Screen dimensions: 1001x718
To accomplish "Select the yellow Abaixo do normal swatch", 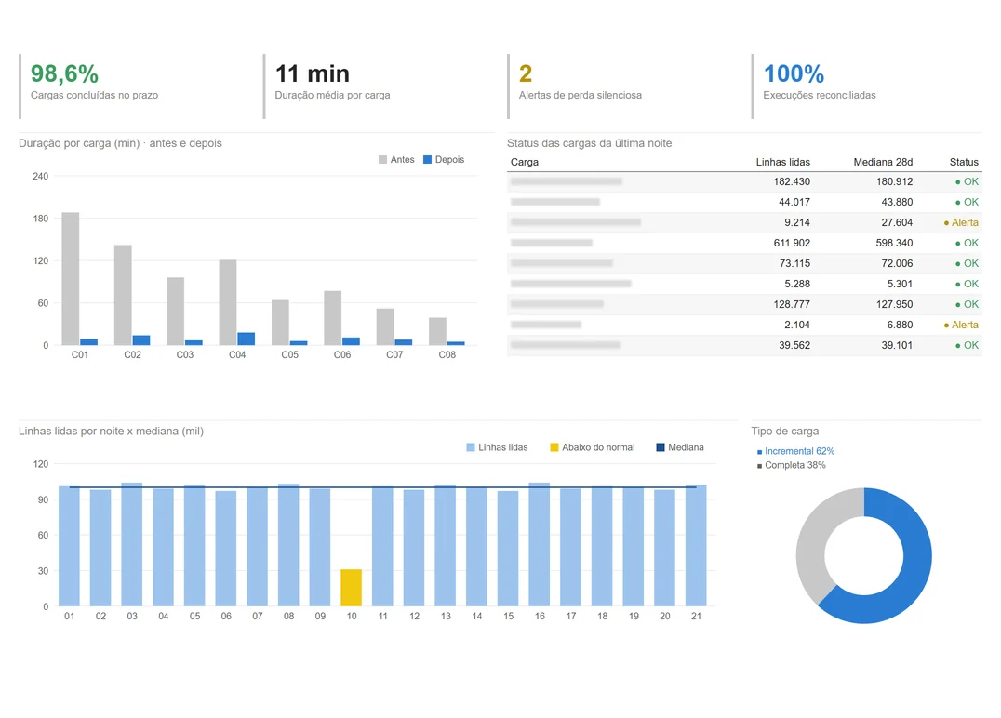I will 554,447.
